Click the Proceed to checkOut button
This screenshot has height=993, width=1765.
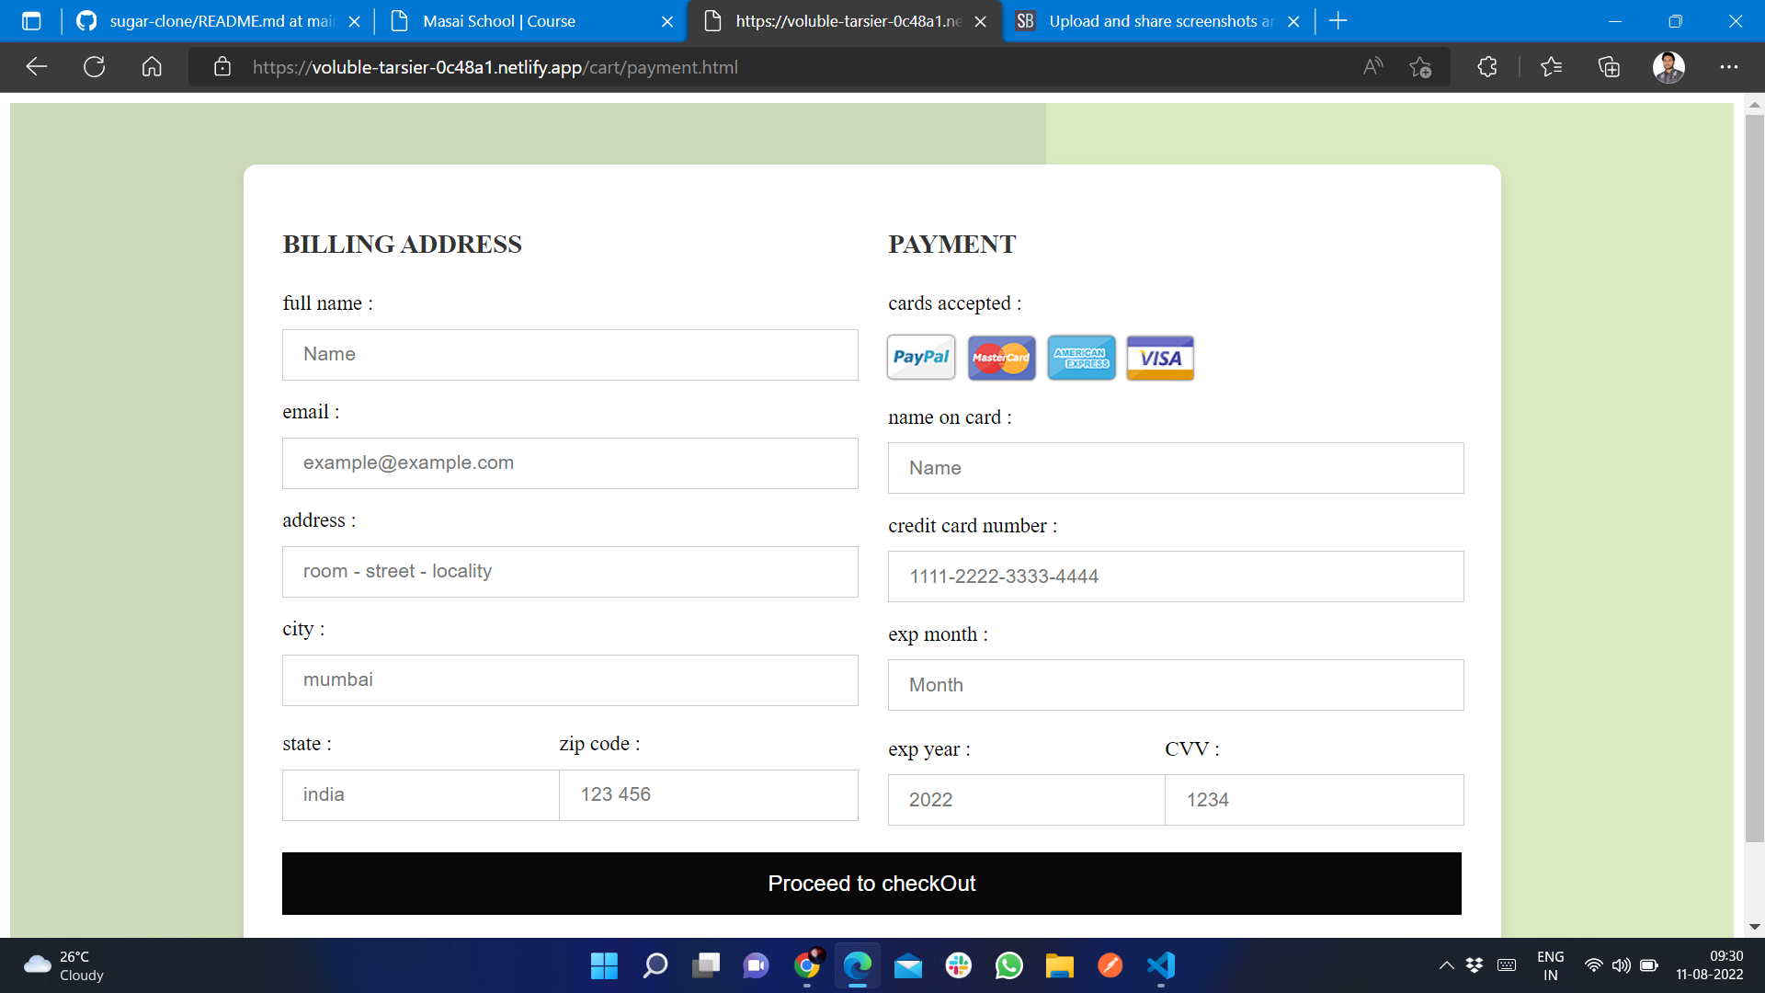pos(872,883)
